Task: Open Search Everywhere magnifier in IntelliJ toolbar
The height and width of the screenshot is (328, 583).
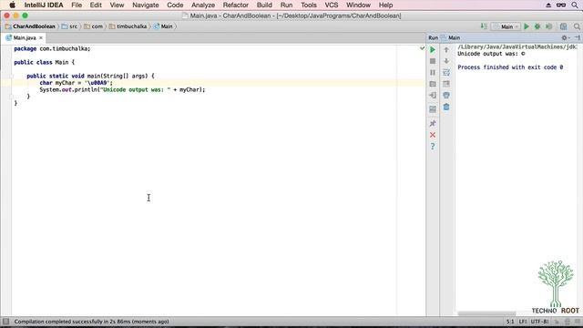Action: 577,26
